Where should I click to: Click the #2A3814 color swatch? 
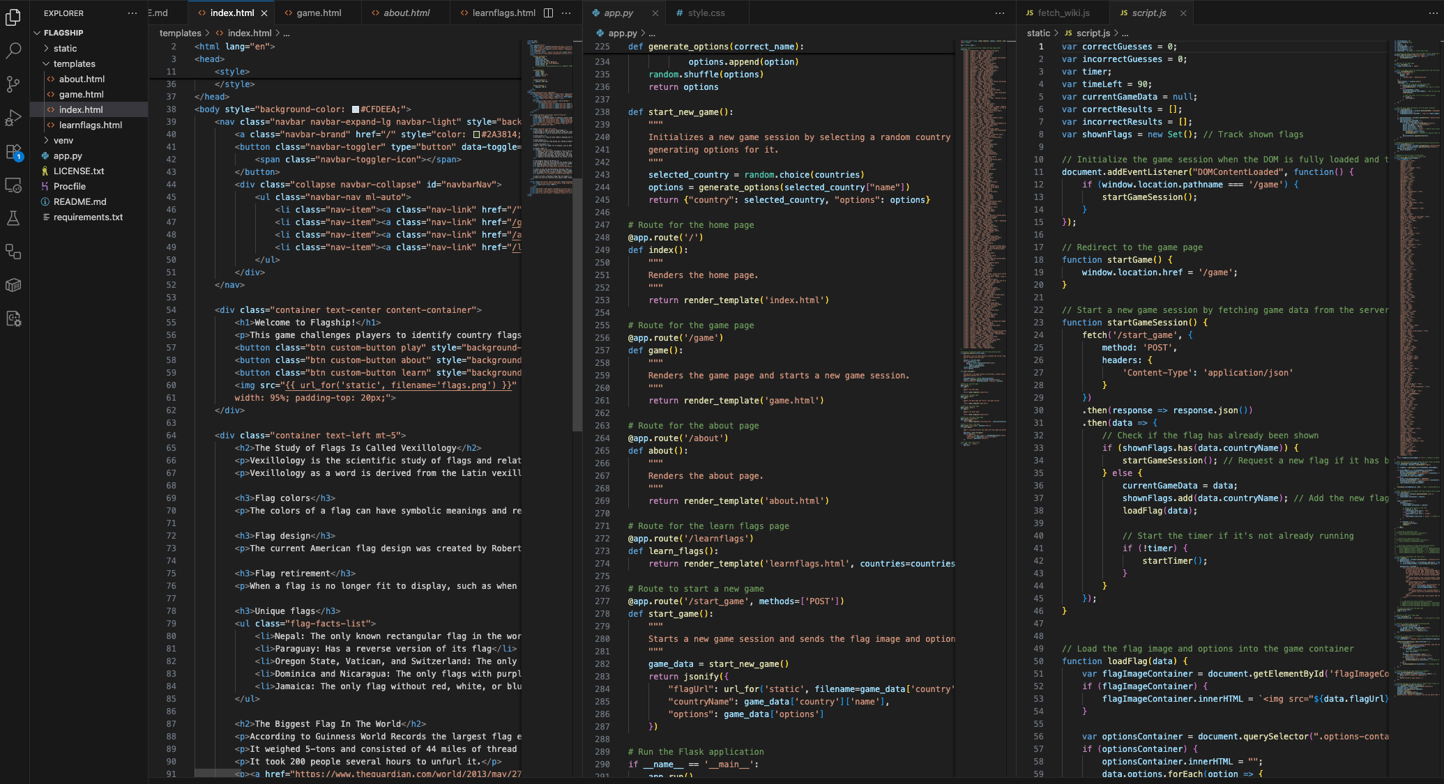coord(477,134)
